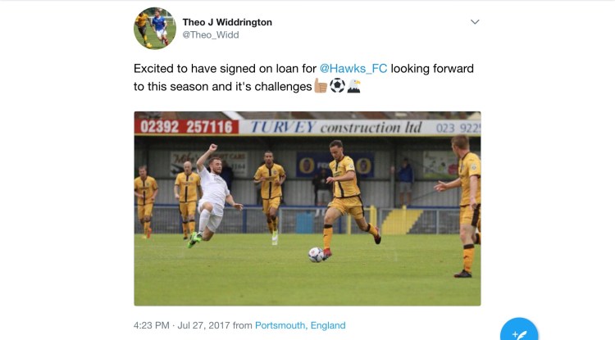This screenshot has width=615, height=340.
Task: Open the @Hawks_FC mention link
Action: (x=353, y=69)
